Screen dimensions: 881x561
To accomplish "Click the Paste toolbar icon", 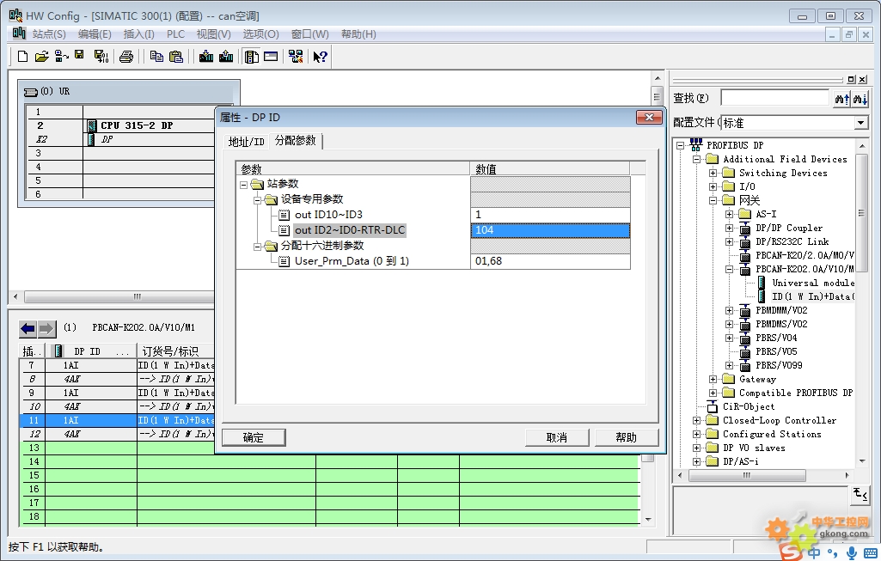I will pyautogui.click(x=176, y=56).
